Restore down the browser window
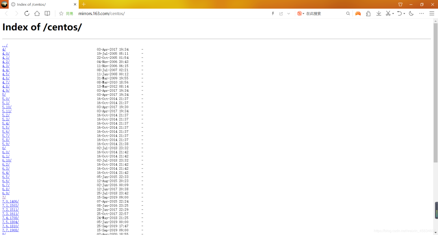 click(x=422, y=4)
